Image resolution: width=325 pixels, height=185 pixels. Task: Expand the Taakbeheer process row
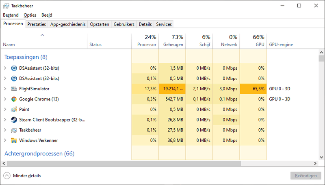[x=5, y=130]
